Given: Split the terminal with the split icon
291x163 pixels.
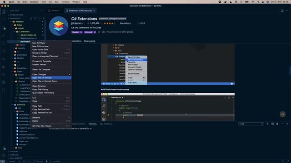Looking at the screenshot, I should (x=272, y=124).
